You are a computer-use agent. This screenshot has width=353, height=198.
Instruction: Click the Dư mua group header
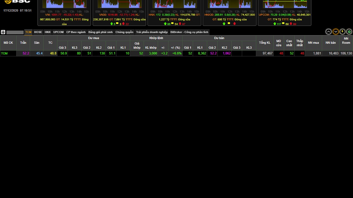[93, 38]
